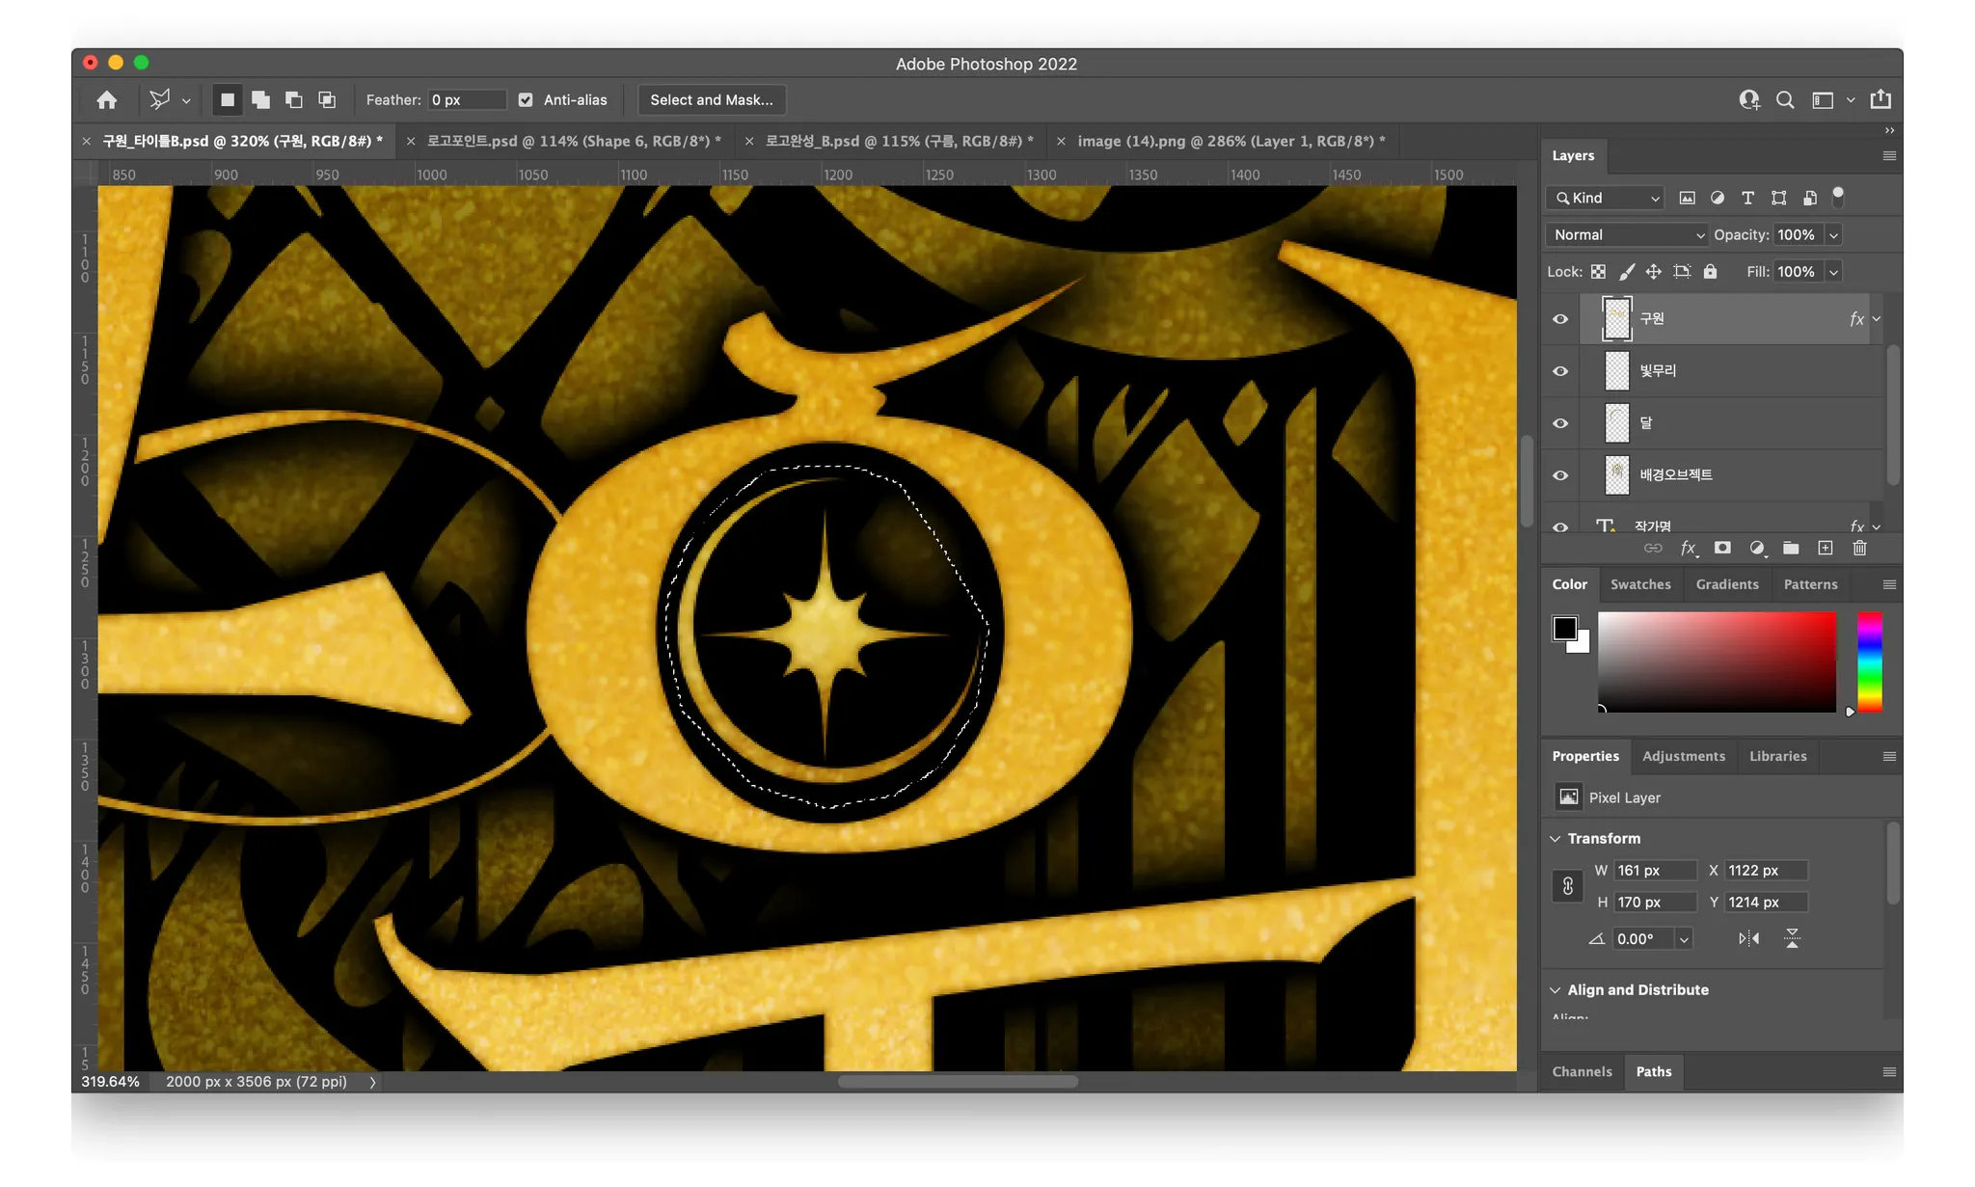Open the Opacity value dropdown arrow
The image size is (1975, 1187).
1834,235
